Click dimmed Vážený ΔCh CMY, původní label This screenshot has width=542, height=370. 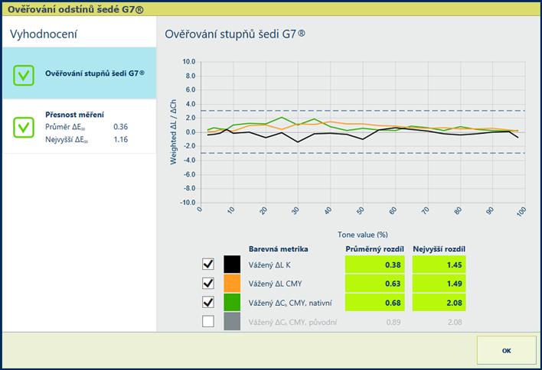[x=292, y=323]
